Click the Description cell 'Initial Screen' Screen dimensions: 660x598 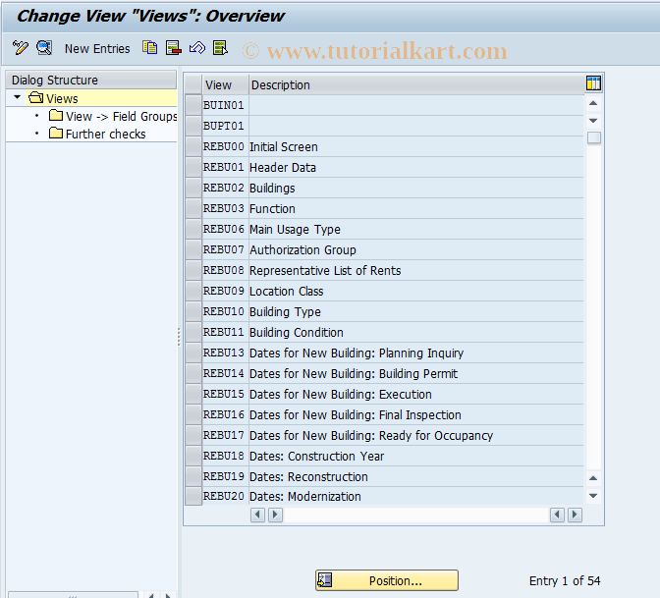(415, 146)
